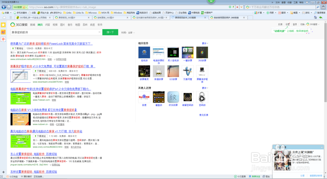Click the 百度 logo thumbnail

pyautogui.click(x=144, y=97)
